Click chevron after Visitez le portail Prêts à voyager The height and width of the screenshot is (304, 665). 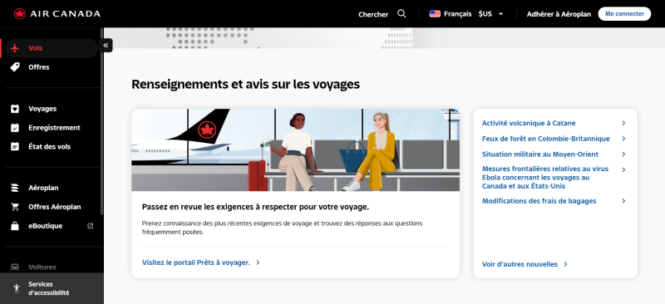pyautogui.click(x=258, y=262)
